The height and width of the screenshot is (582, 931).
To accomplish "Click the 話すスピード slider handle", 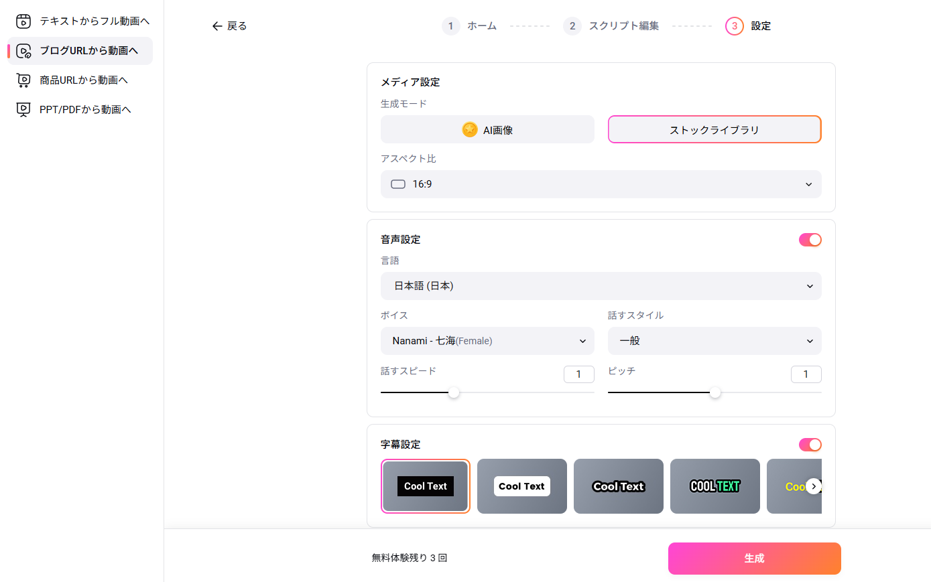I will coord(454,392).
